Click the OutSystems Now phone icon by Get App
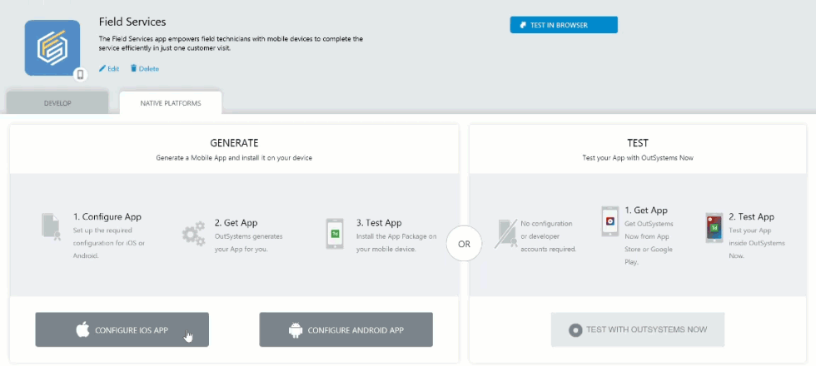 coord(610,221)
